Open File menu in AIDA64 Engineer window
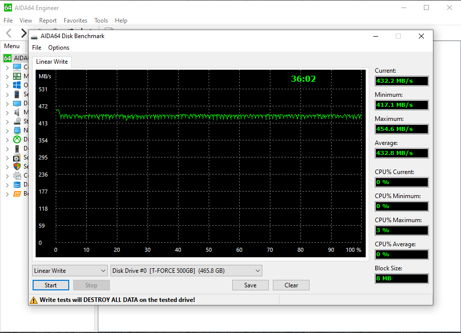Screen dimensions: 461x333 coord(8,20)
